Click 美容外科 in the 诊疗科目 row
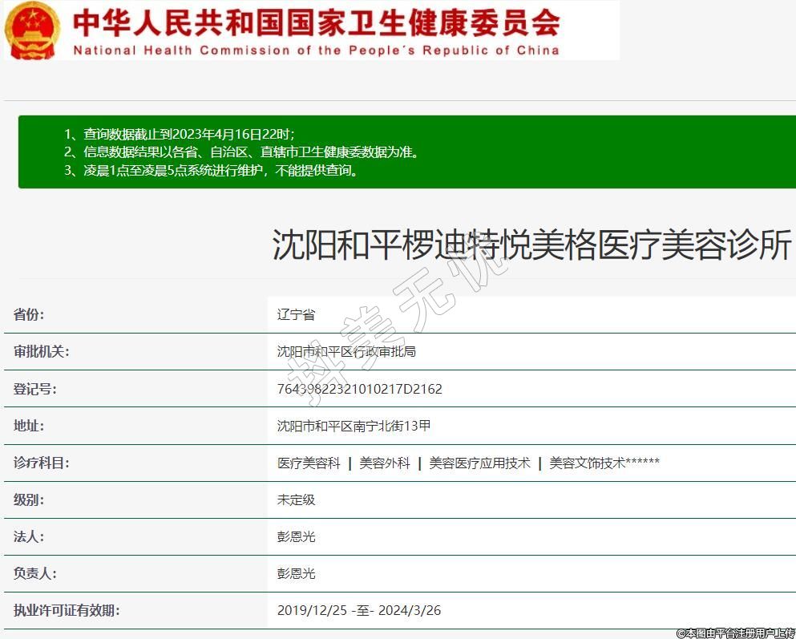This screenshot has height=639, width=796. coord(384,463)
